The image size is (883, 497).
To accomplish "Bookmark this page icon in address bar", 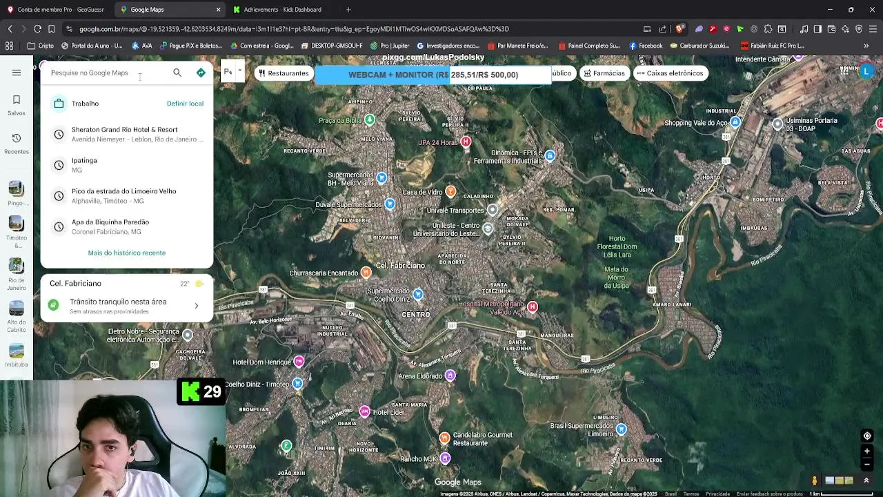I will (x=52, y=29).
